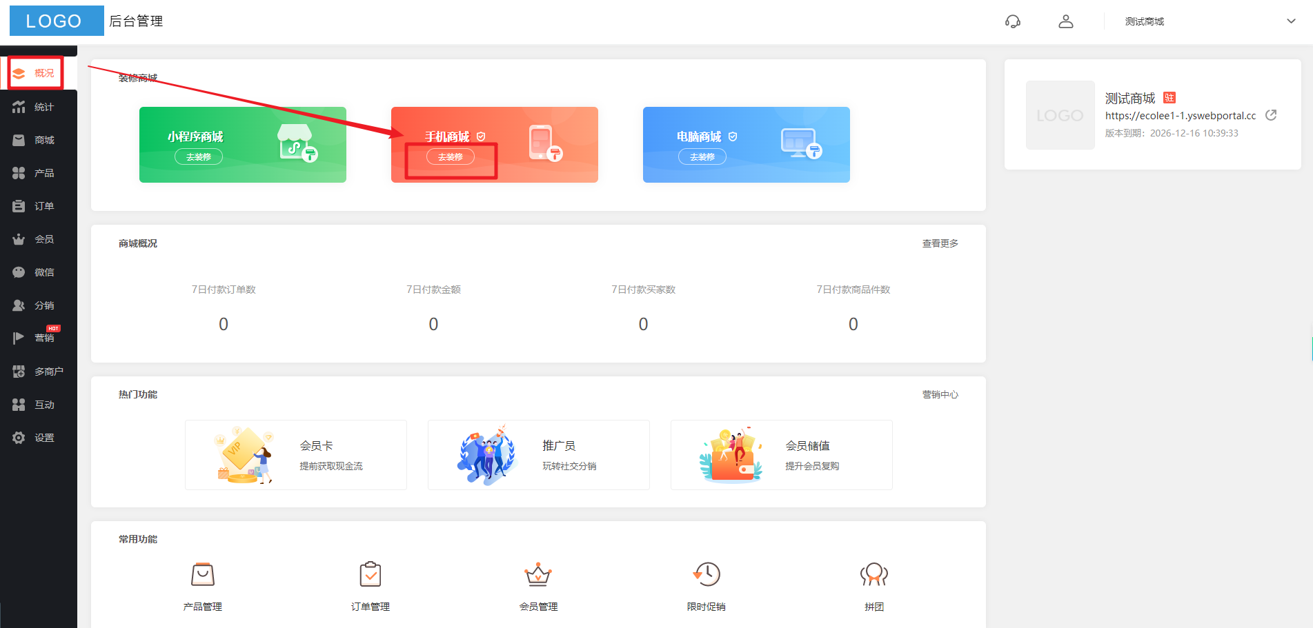Click the shield icon next to 手机商城
The image size is (1313, 628).
(x=481, y=136)
